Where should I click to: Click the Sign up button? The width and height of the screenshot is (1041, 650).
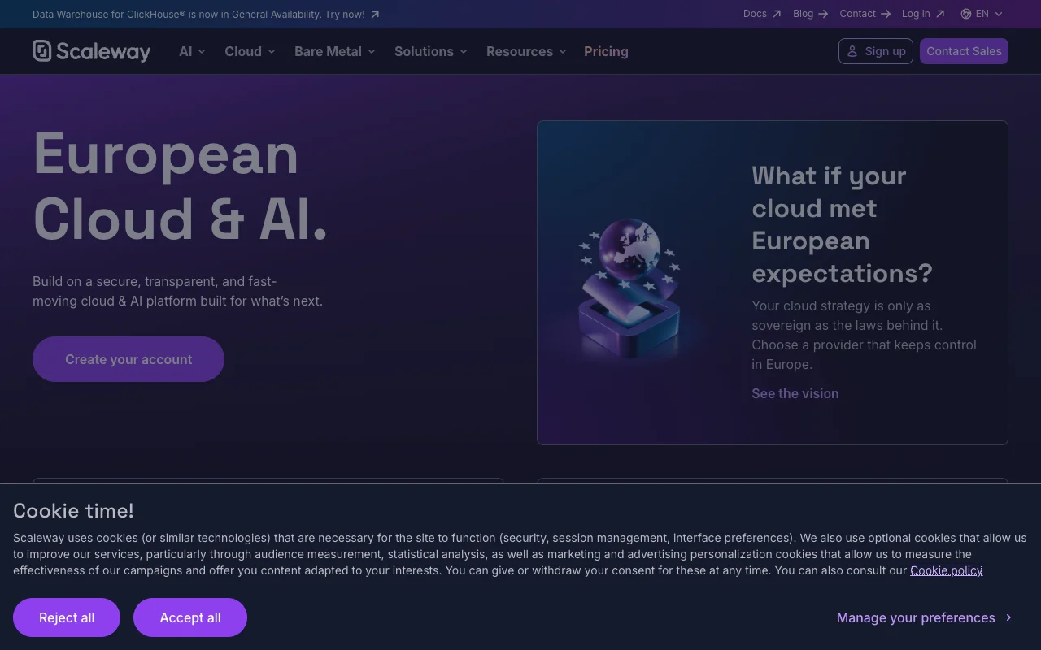[x=876, y=51]
